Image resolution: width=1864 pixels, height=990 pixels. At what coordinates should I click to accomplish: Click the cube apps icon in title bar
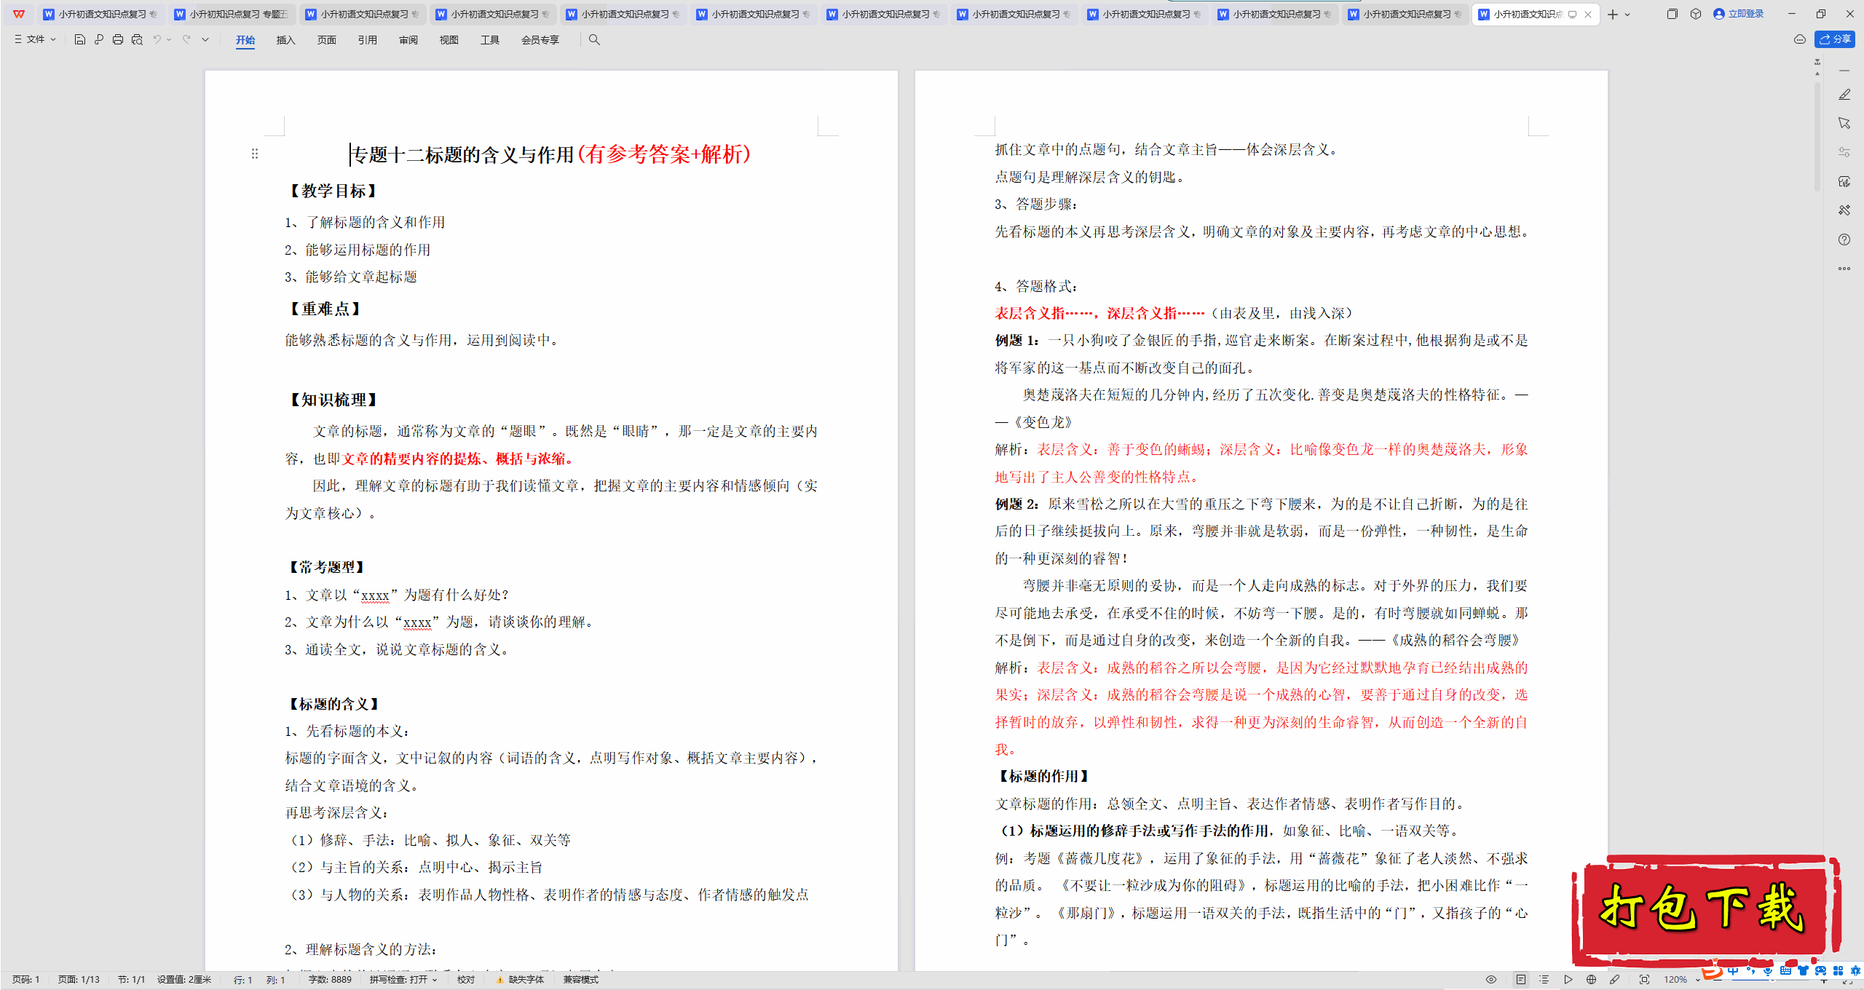pyautogui.click(x=1696, y=14)
